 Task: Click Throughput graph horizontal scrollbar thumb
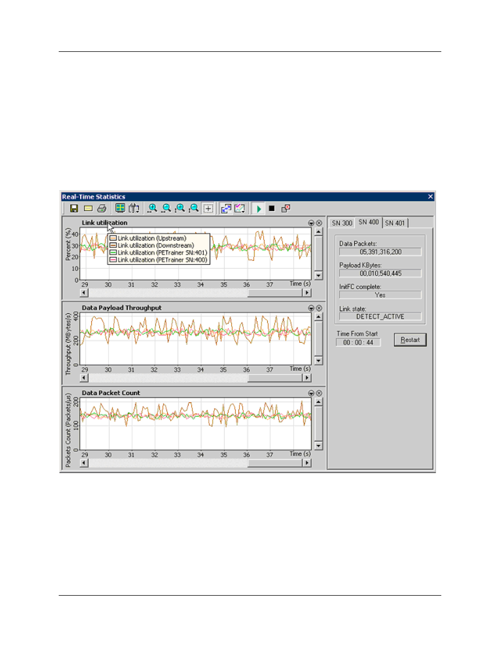click(x=275, y=378)
